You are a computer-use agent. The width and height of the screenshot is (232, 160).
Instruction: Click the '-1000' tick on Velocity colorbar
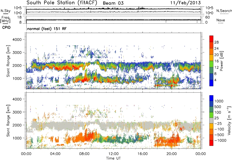[220, 140]
